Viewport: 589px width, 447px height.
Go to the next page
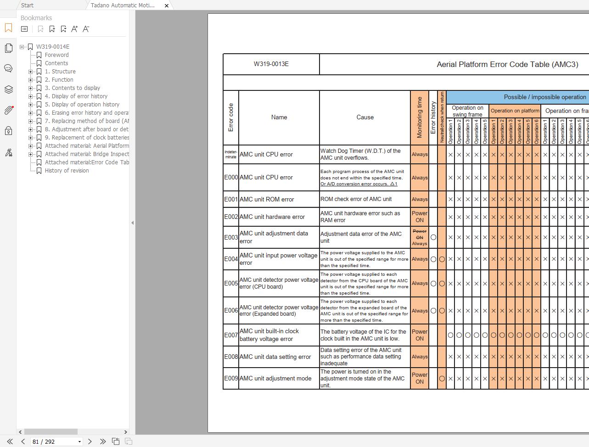90,441
